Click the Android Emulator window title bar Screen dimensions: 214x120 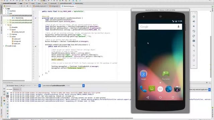point(160,10)
